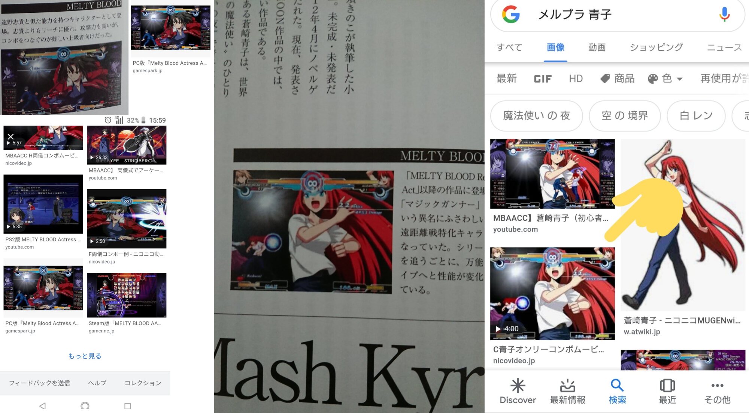Open 最近 recent tabs icon
This screenshot has width=749, height=413.
coord(667,386)
